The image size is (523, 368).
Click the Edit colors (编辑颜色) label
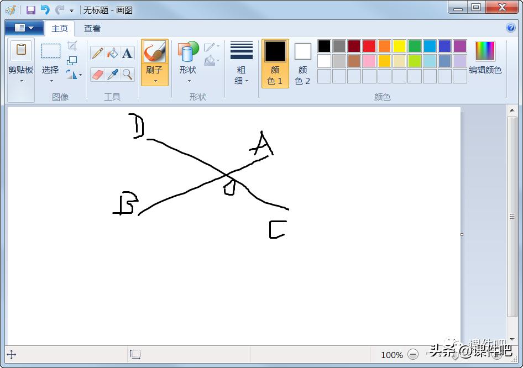pos(485,70)
